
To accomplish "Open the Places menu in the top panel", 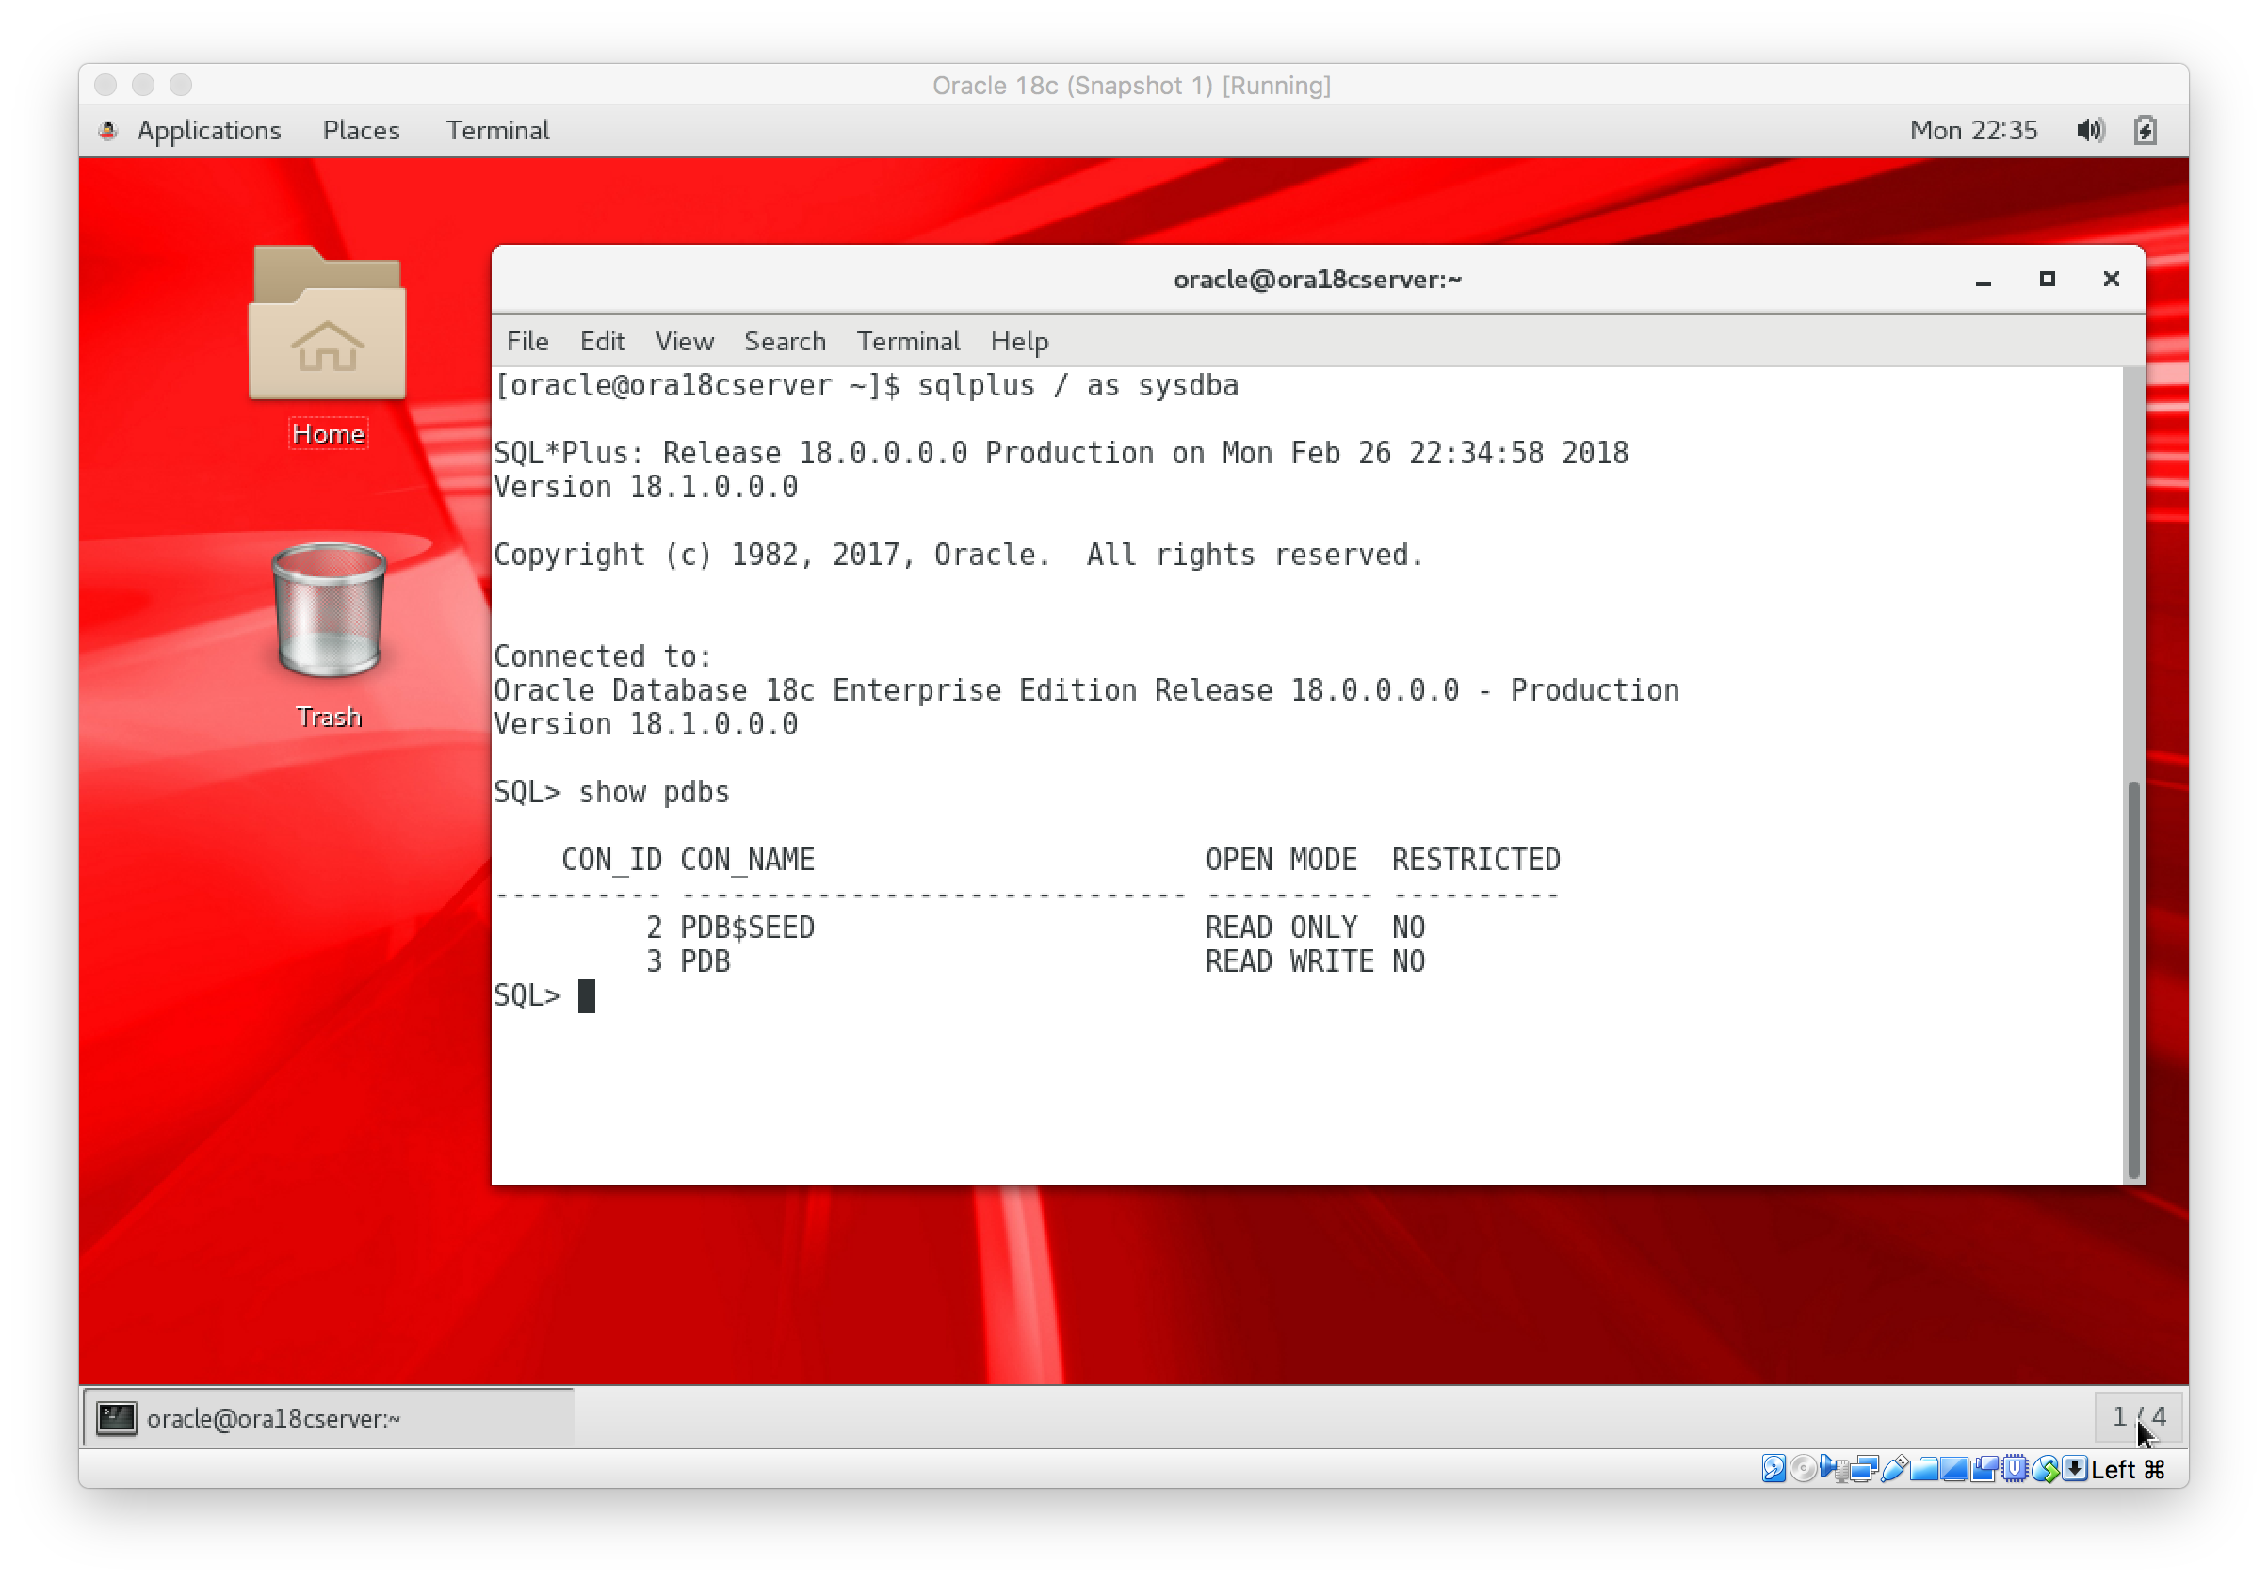I will [361, 130].
